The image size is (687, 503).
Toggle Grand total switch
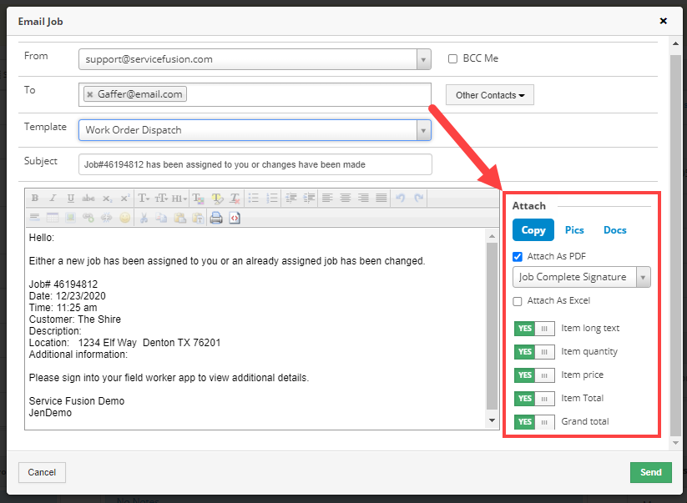coord(534,422)
